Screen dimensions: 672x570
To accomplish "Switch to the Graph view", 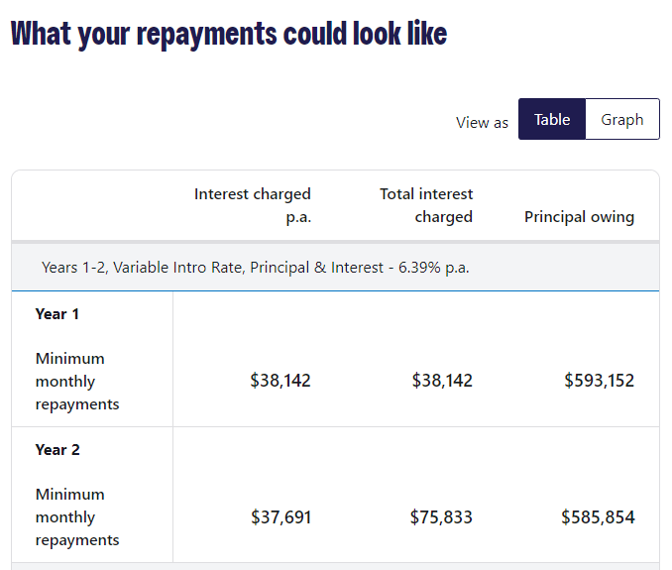I will click(x=622, y=120).
